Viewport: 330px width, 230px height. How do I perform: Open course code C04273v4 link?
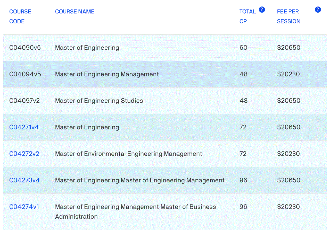[24, 180]
